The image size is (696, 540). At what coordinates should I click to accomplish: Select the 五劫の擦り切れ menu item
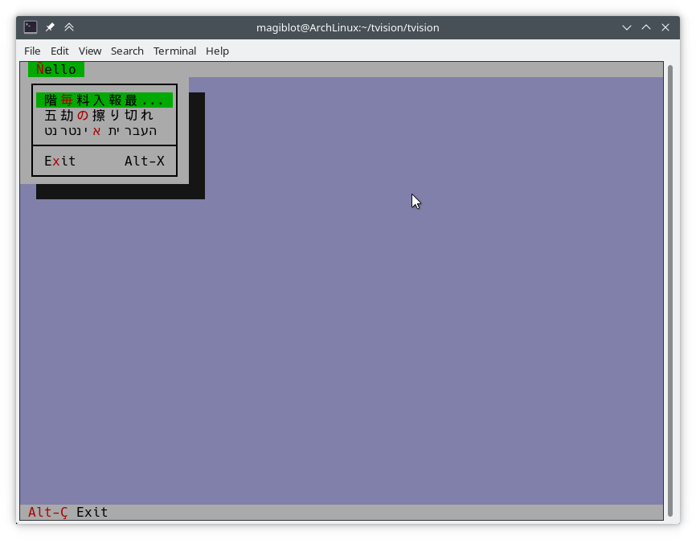tap(104, 116)
